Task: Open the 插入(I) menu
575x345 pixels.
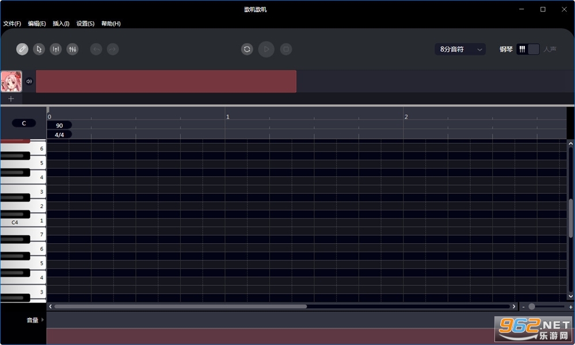Action: tap(61, 24)
